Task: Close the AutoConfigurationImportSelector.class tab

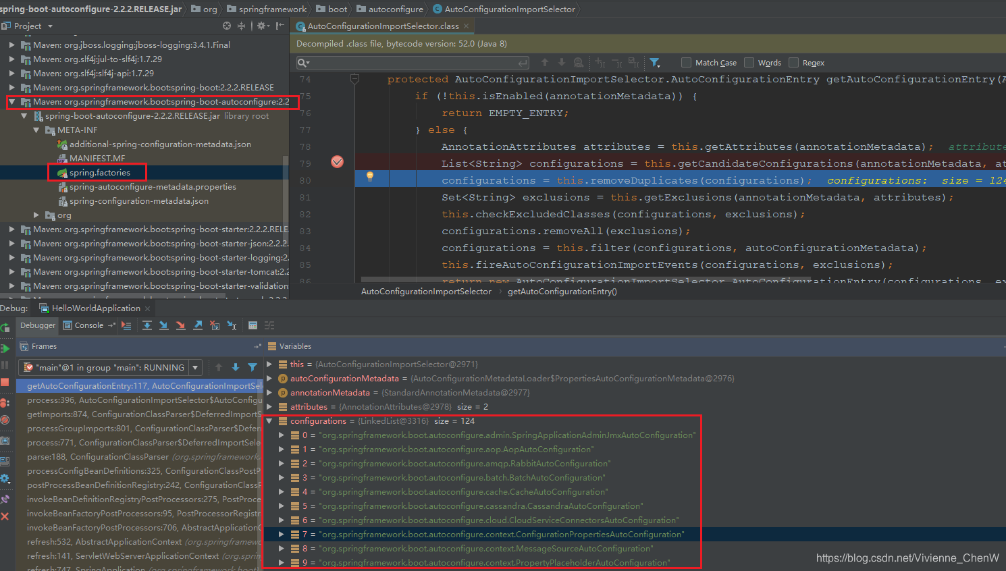Action: 467,26
